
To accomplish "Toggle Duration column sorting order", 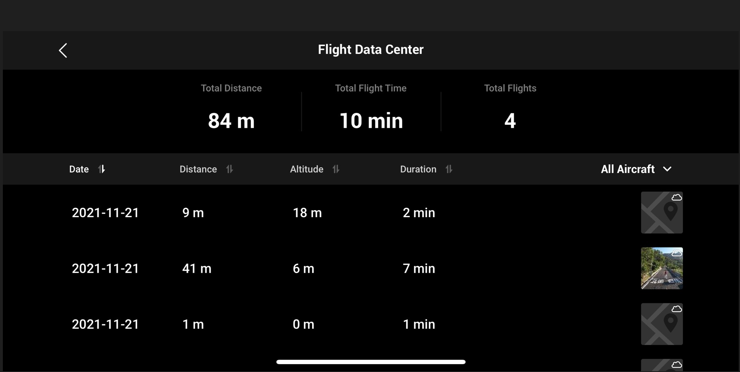I will 448,169.
